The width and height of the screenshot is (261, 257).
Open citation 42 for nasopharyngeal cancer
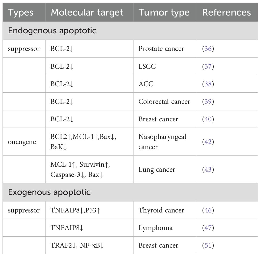[x=208, y=142]
